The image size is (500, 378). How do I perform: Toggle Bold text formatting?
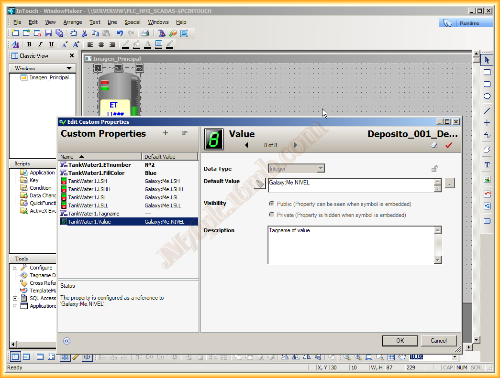click(29, 44)
